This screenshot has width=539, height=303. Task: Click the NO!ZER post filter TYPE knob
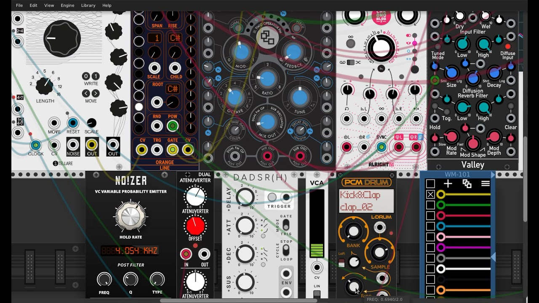[x=157, y=279]
